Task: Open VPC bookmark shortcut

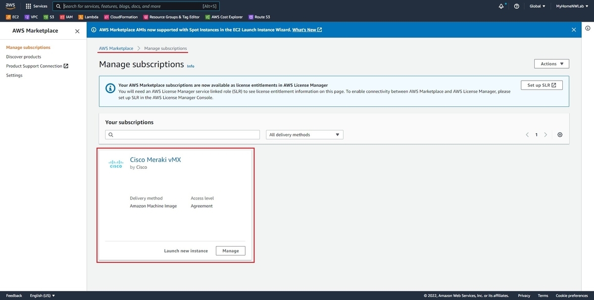Action: 31,17
